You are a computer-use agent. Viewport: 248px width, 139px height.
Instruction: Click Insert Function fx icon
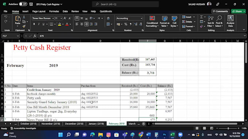pyautogui.click(x=35, y=36)
